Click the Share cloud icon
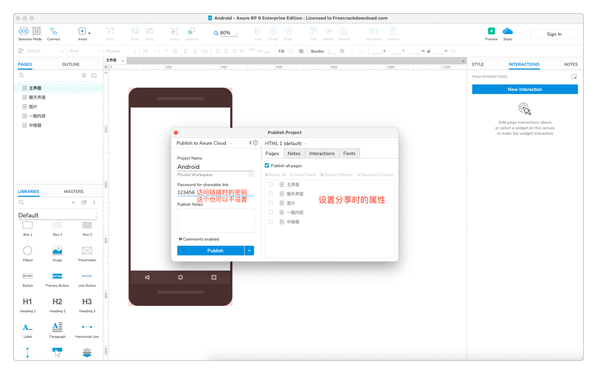The height and width of the screenshot is (374, 597). 508,31
